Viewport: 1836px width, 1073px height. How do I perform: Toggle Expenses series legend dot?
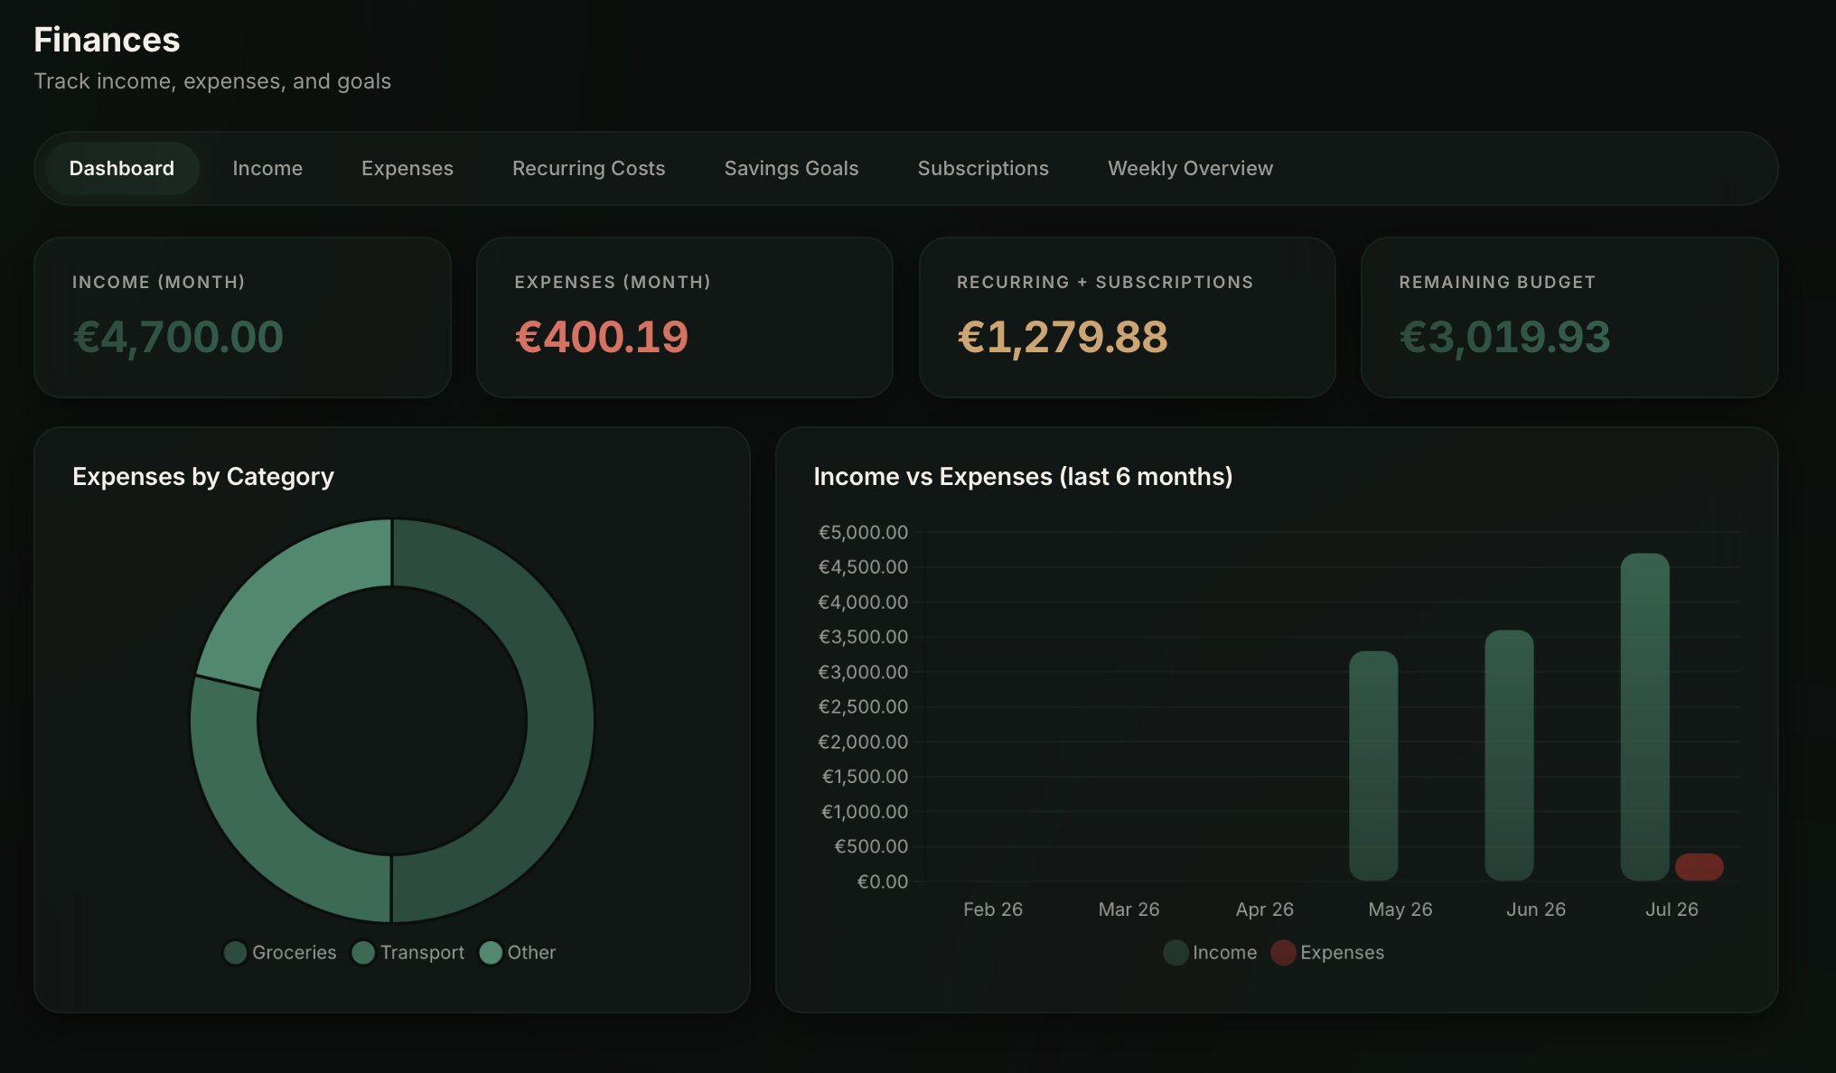click(x=1283, y=953)
